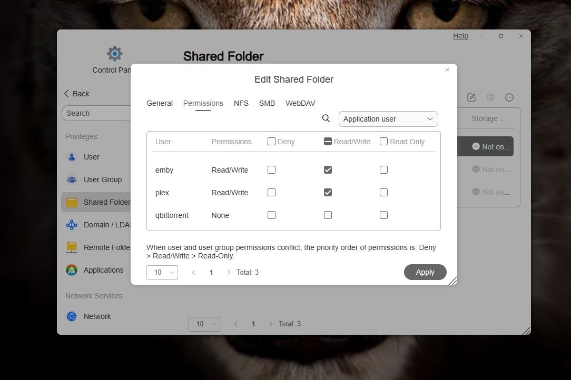Toggle Read Only header checkbox
Screen dimensions: 571x380
click(x=384, y=141)
